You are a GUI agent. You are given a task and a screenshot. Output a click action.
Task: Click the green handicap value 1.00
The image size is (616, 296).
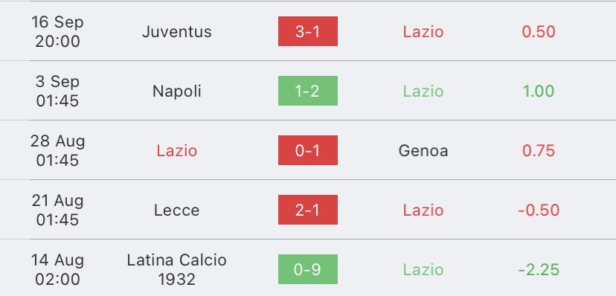point(539,91)
